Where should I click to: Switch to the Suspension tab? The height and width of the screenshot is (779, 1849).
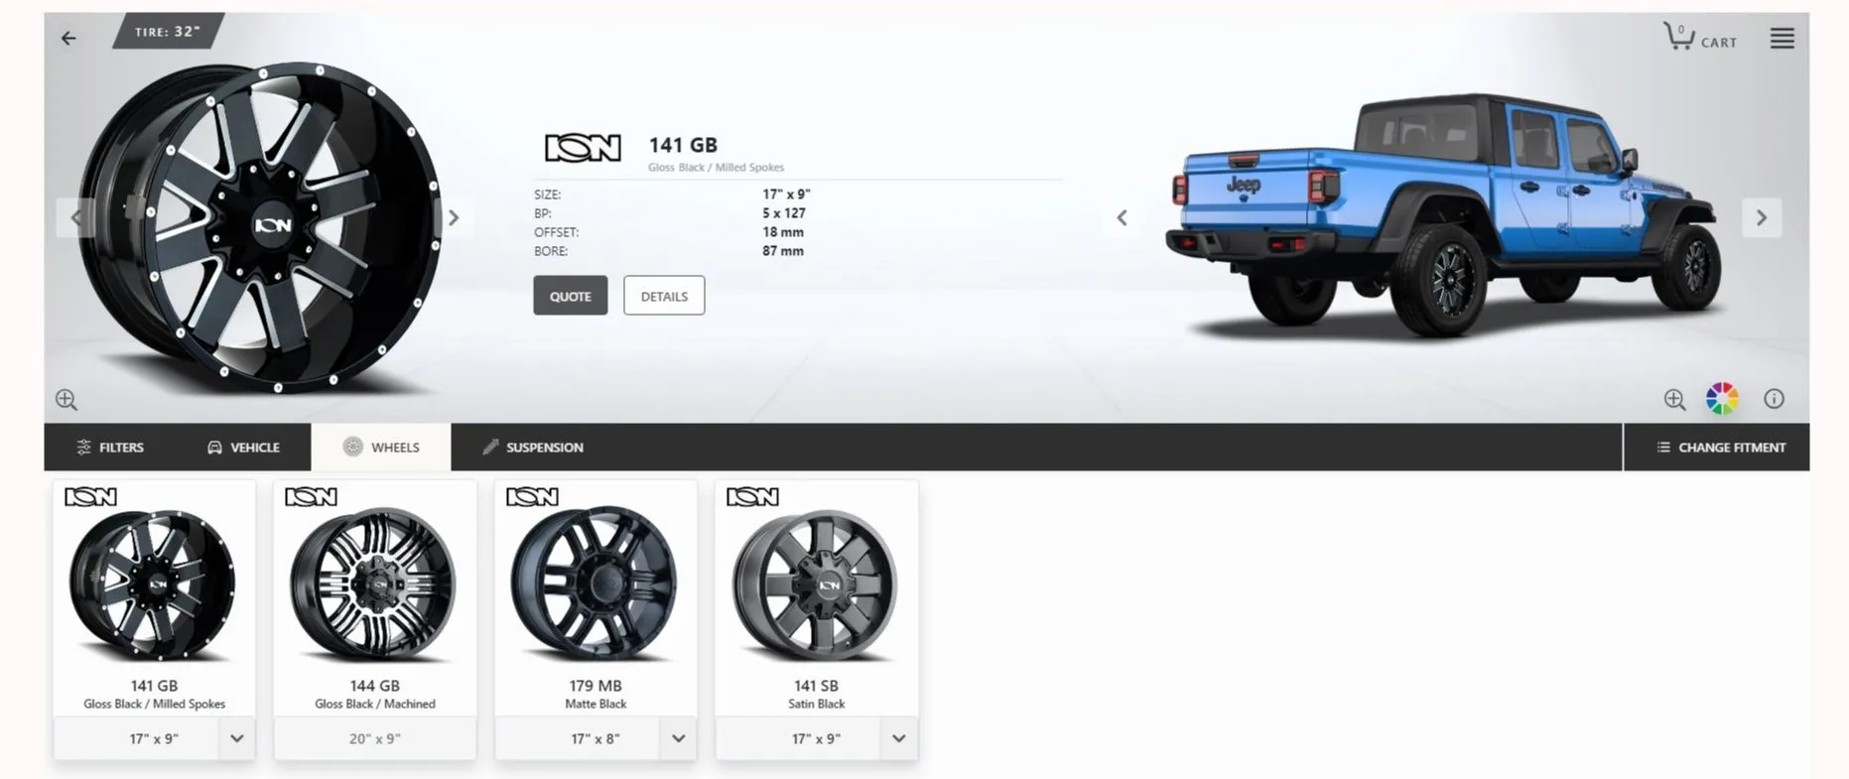tap(533, 448)
